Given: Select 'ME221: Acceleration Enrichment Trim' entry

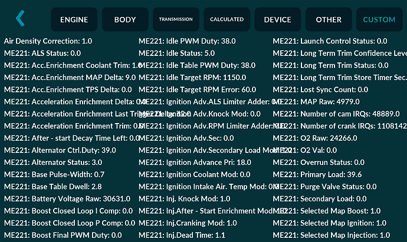Looking at the screenshot, I should click(x=74, y=126).
